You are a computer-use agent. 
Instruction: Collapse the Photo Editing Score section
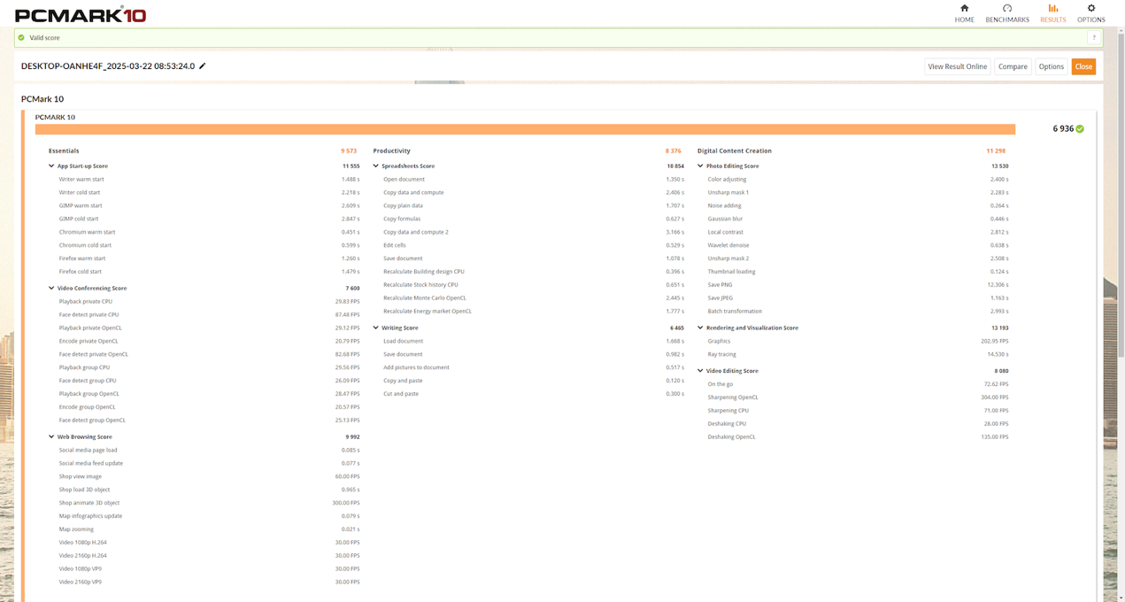701,166
